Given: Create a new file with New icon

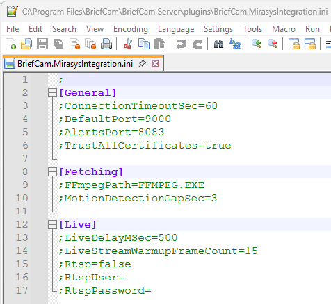Looking at the screenshot, I should (x=11, y=44).
